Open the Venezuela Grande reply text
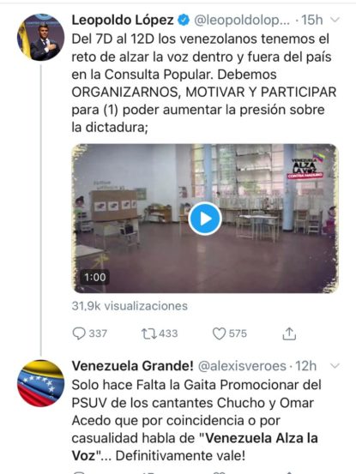 click(x=196, y=420)
